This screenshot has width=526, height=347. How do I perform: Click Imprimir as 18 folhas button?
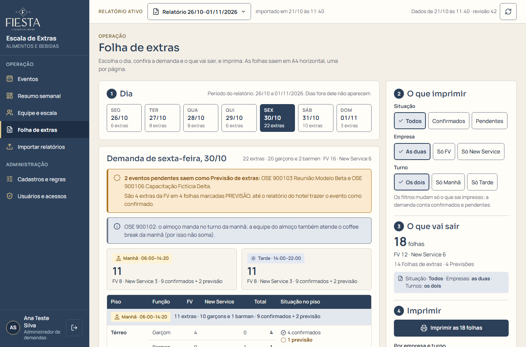[451, 328]
